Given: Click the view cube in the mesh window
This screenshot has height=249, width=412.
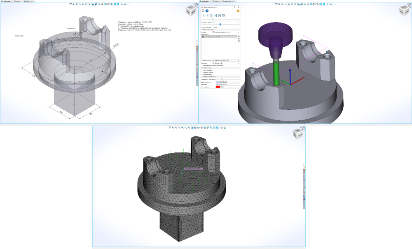Looking at the screenshot, I should click(298, 134).
